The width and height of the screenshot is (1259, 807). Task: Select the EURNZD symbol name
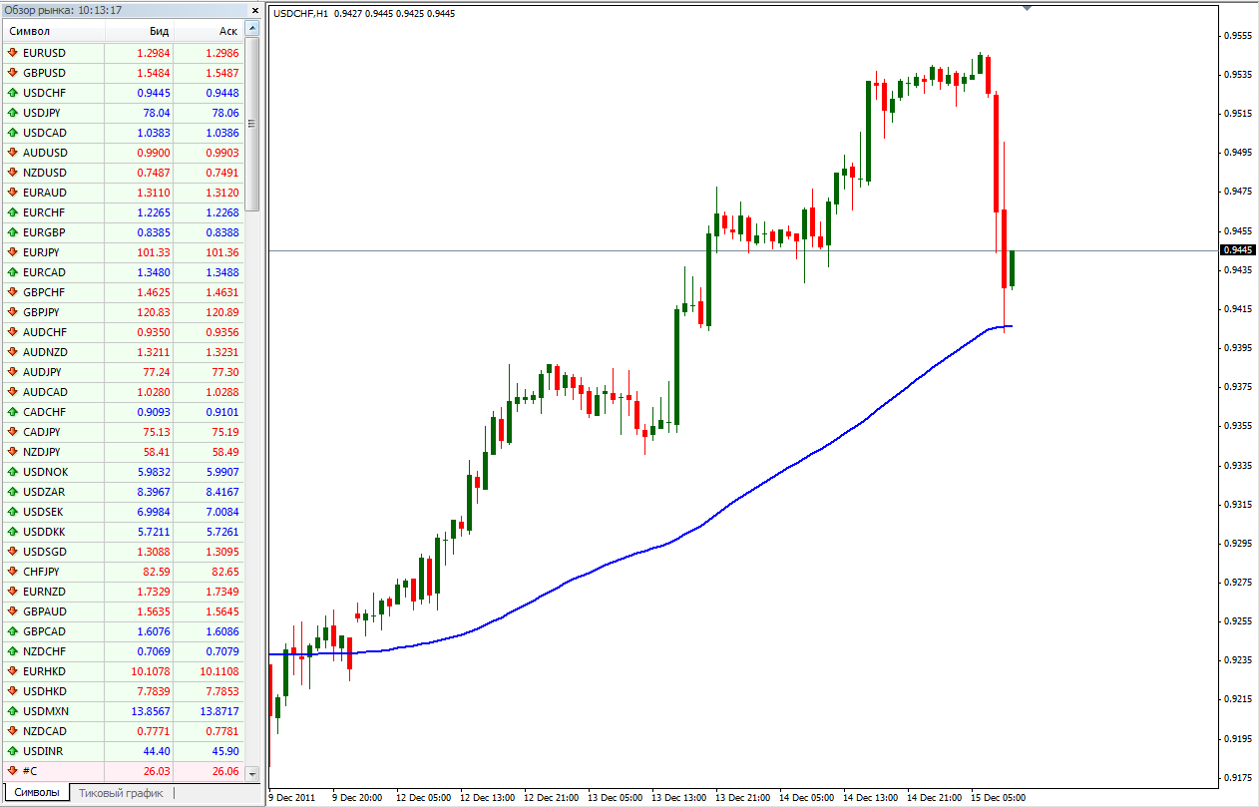[45, 592]
